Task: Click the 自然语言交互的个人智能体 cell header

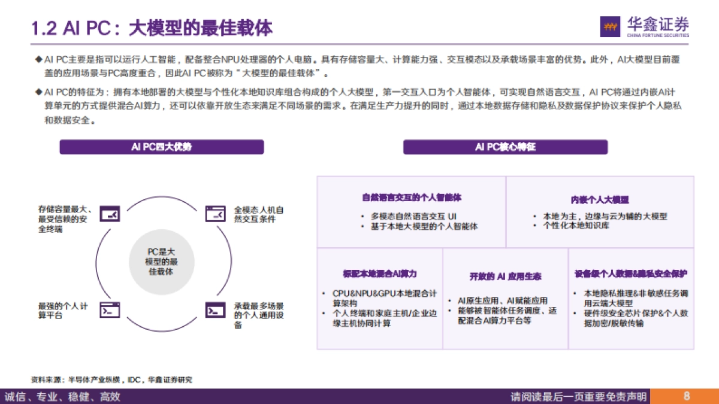Action: (x=412, y=196)
